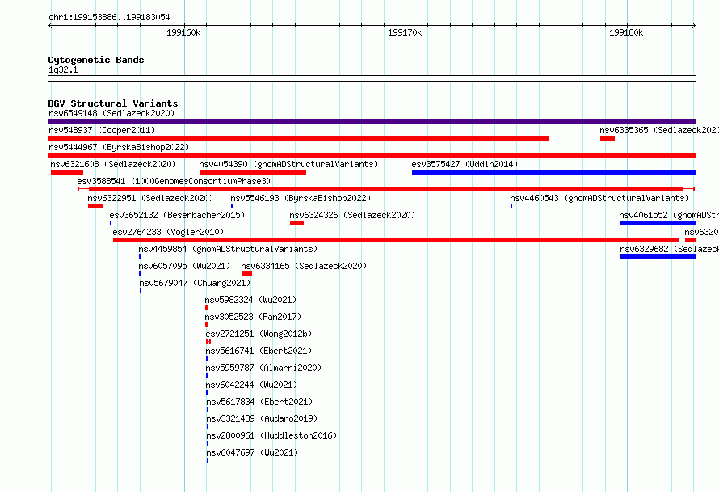Click nsv5616741 (Ebert2021) label
The image size is (719, 492).
pyautogui.click(x=259, y=351)
